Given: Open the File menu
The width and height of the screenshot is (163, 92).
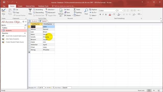Looking at the screenshot, I should coord(4,6).
